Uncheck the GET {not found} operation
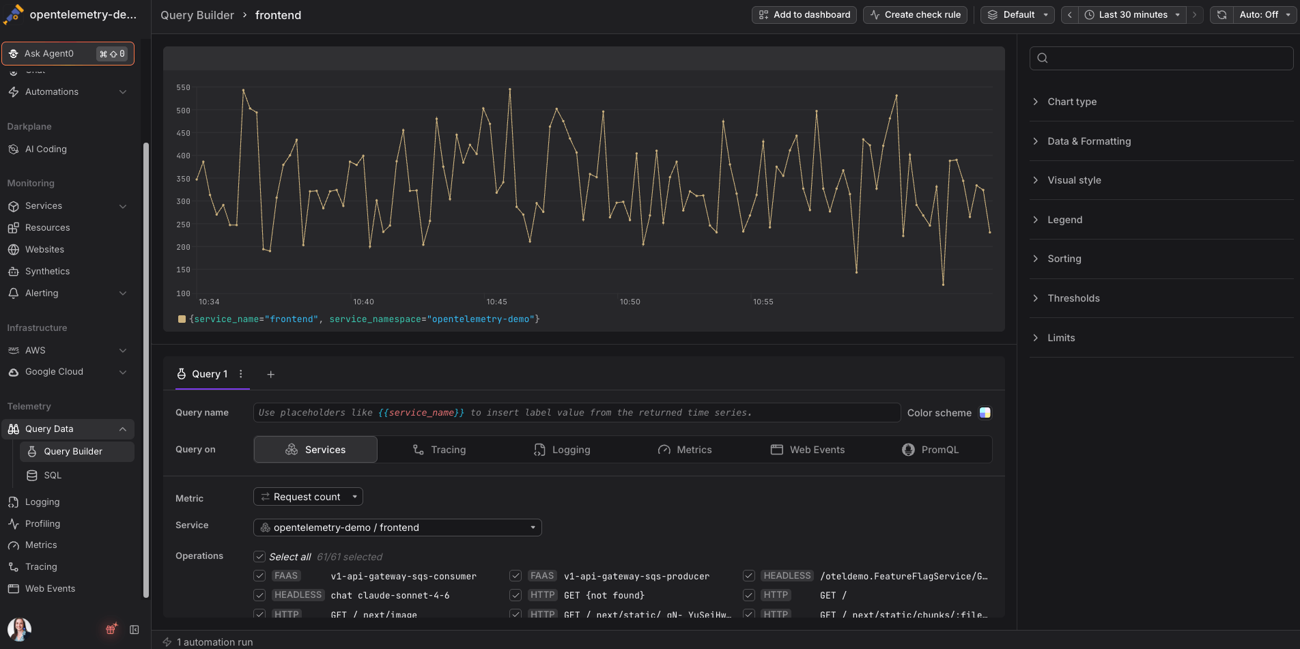This screenshot has height=649, width=1300. point(515,595)
